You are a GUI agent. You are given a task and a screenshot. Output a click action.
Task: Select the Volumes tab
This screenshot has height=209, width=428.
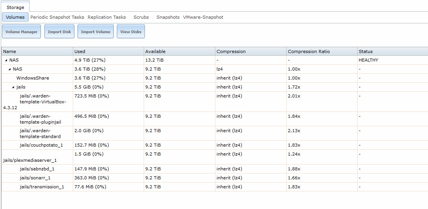(x=15, y=17)
